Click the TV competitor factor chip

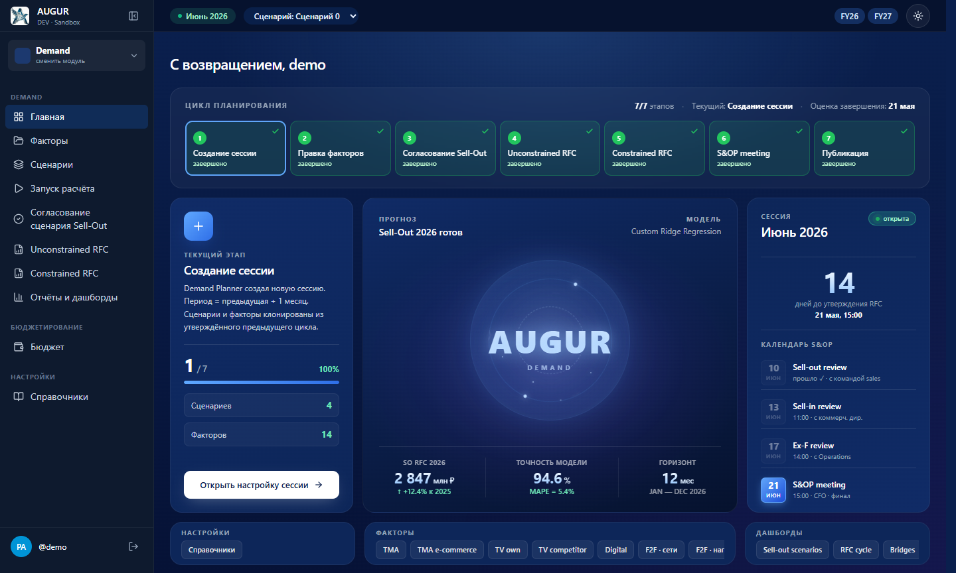562,550
